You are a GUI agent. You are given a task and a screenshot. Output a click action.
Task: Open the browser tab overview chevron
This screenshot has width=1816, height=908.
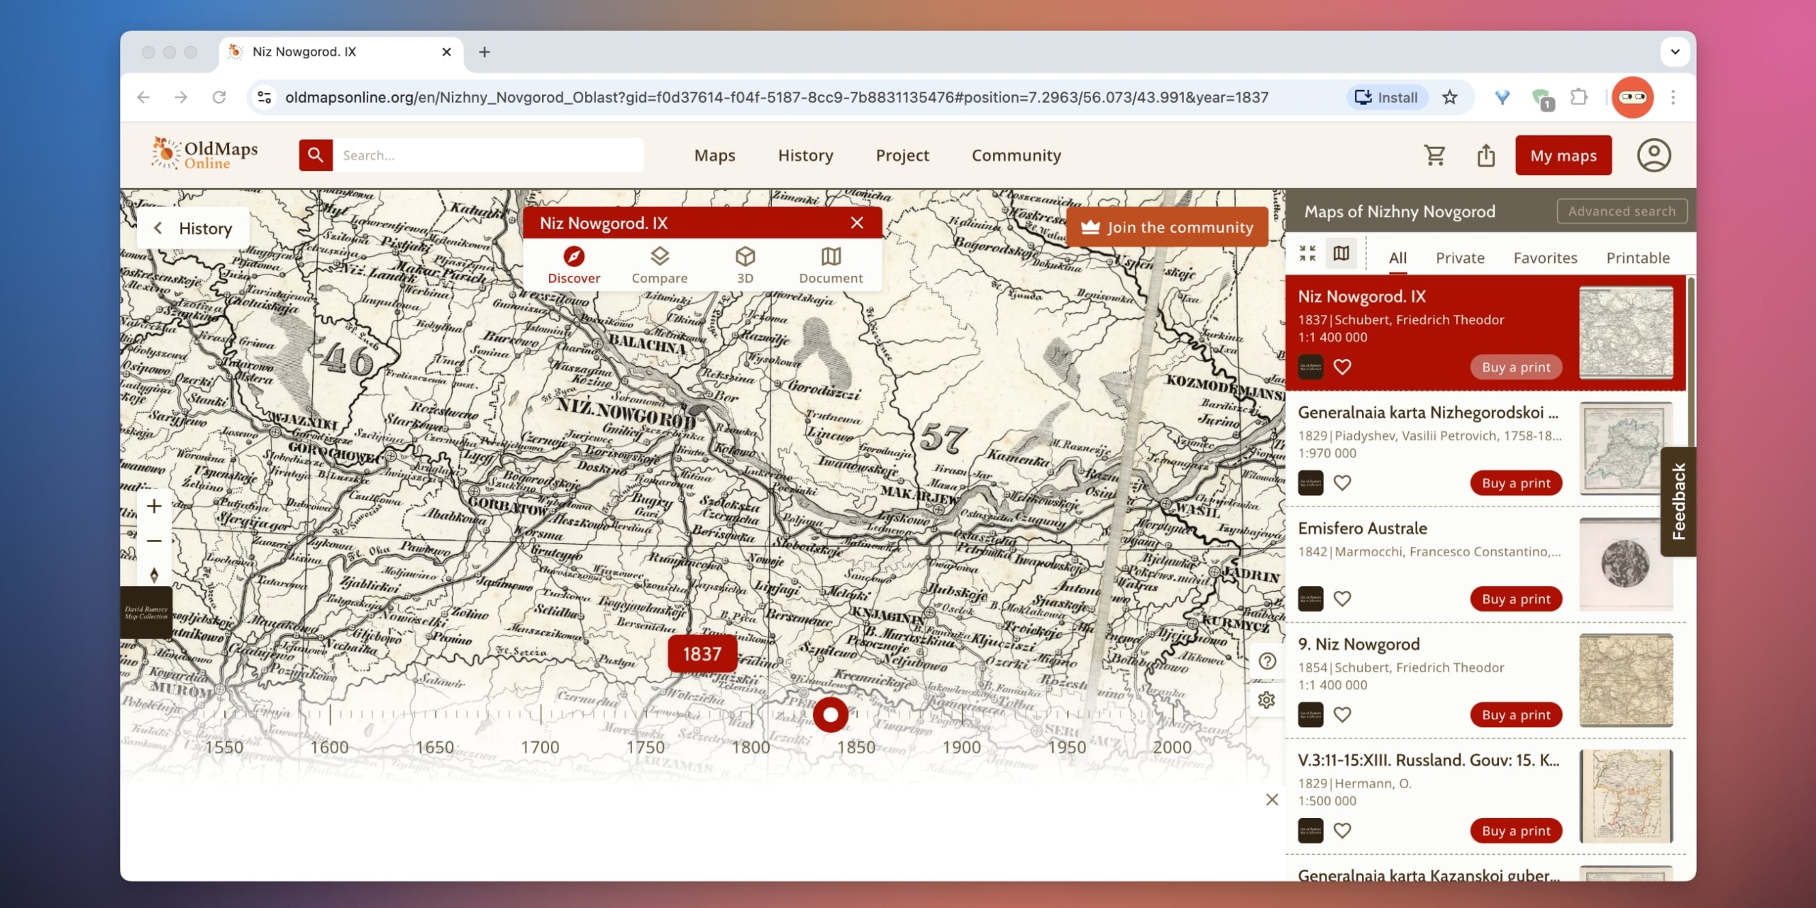point(1676,51)
